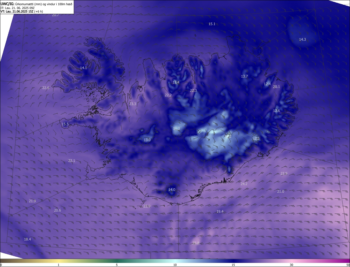The height and width of the screenshot is (267, 350).
Task: Click the 22.6 value label
Action: (x=46, y=88)
